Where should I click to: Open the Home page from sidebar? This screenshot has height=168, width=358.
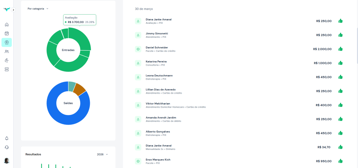coord(7,25)
